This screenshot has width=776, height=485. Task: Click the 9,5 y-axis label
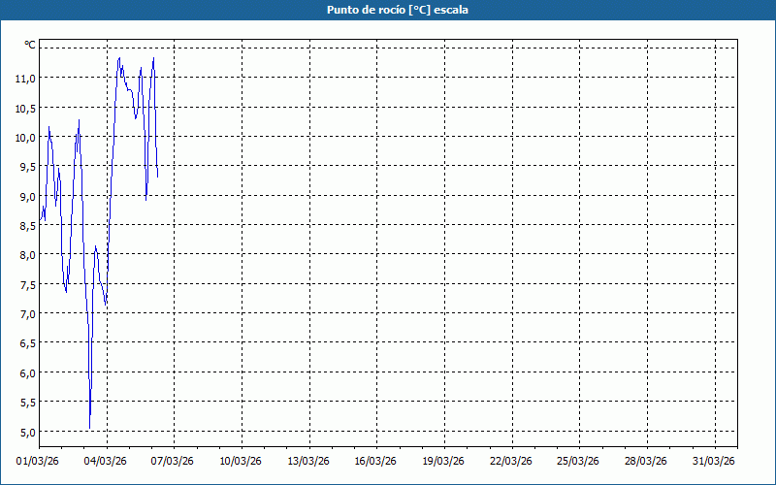click(x=28, y=167)
